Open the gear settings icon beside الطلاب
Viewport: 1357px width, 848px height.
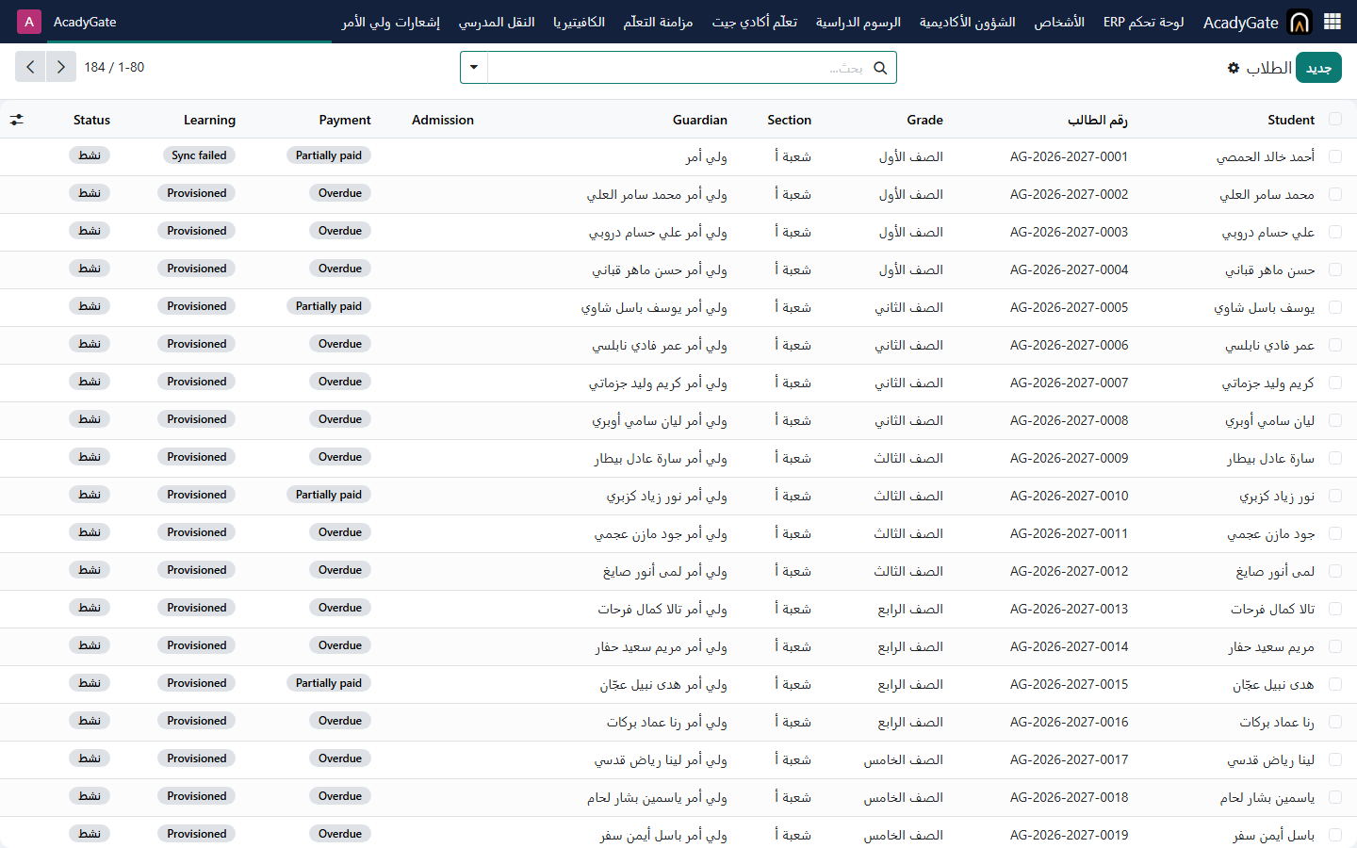[1234, 68]
